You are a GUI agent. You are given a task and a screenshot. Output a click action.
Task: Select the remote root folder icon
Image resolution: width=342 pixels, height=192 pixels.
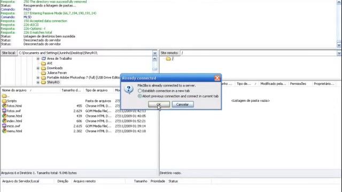168,59
